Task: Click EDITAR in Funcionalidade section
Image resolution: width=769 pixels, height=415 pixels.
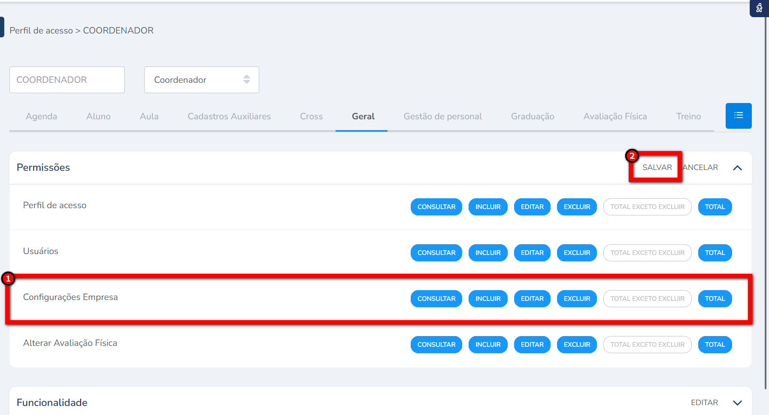Action: point(704,403)
